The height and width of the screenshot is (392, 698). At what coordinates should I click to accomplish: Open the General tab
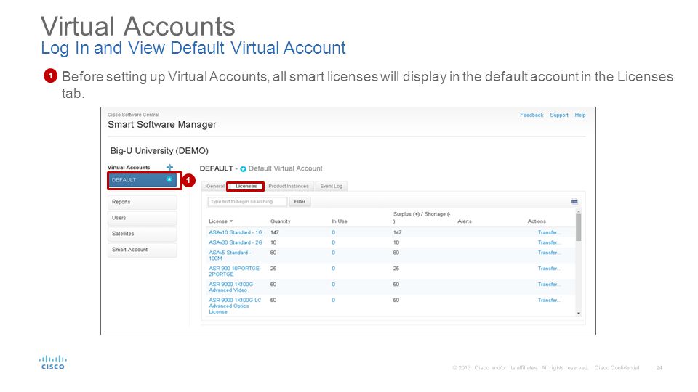[x=215, y=187]
